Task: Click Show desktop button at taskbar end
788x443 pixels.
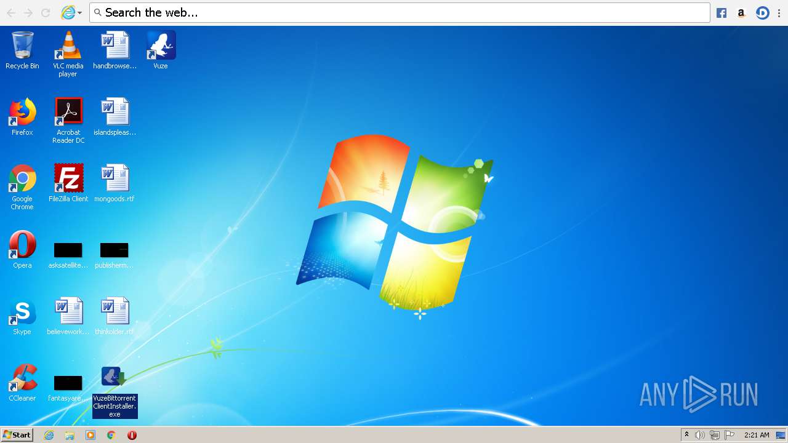Action: [781, 435]
